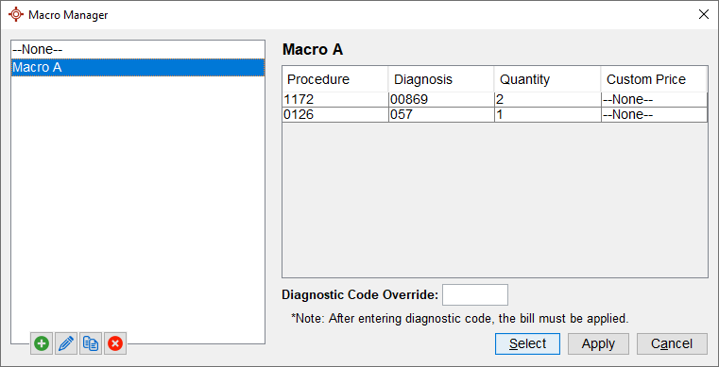Screen dimensions: 719x367
Task: Click the Apply button
Action: click(x=598, y=343)
